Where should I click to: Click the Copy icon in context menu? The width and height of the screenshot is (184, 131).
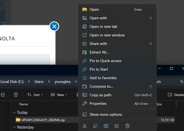[x=95, y=126]
